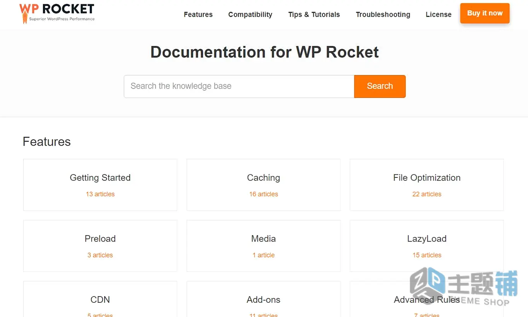This screenshot has width=528, height=317.
Task: Open the Advanced Rules category card
Action: [427, 299]
